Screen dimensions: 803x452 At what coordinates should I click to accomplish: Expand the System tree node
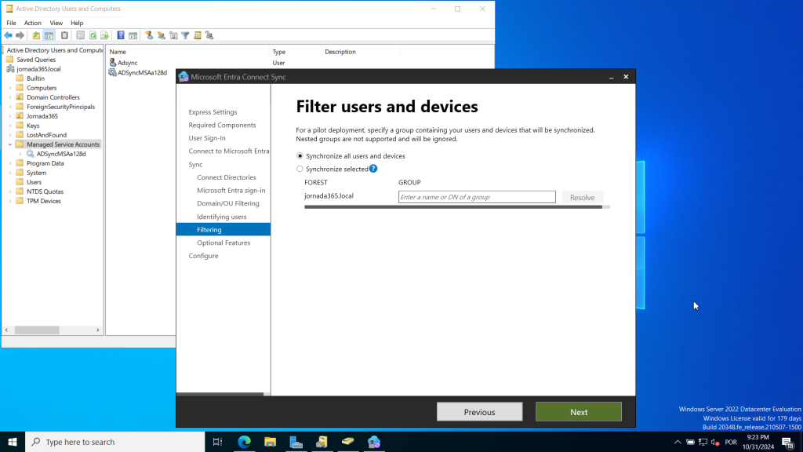tap(9, 173)
